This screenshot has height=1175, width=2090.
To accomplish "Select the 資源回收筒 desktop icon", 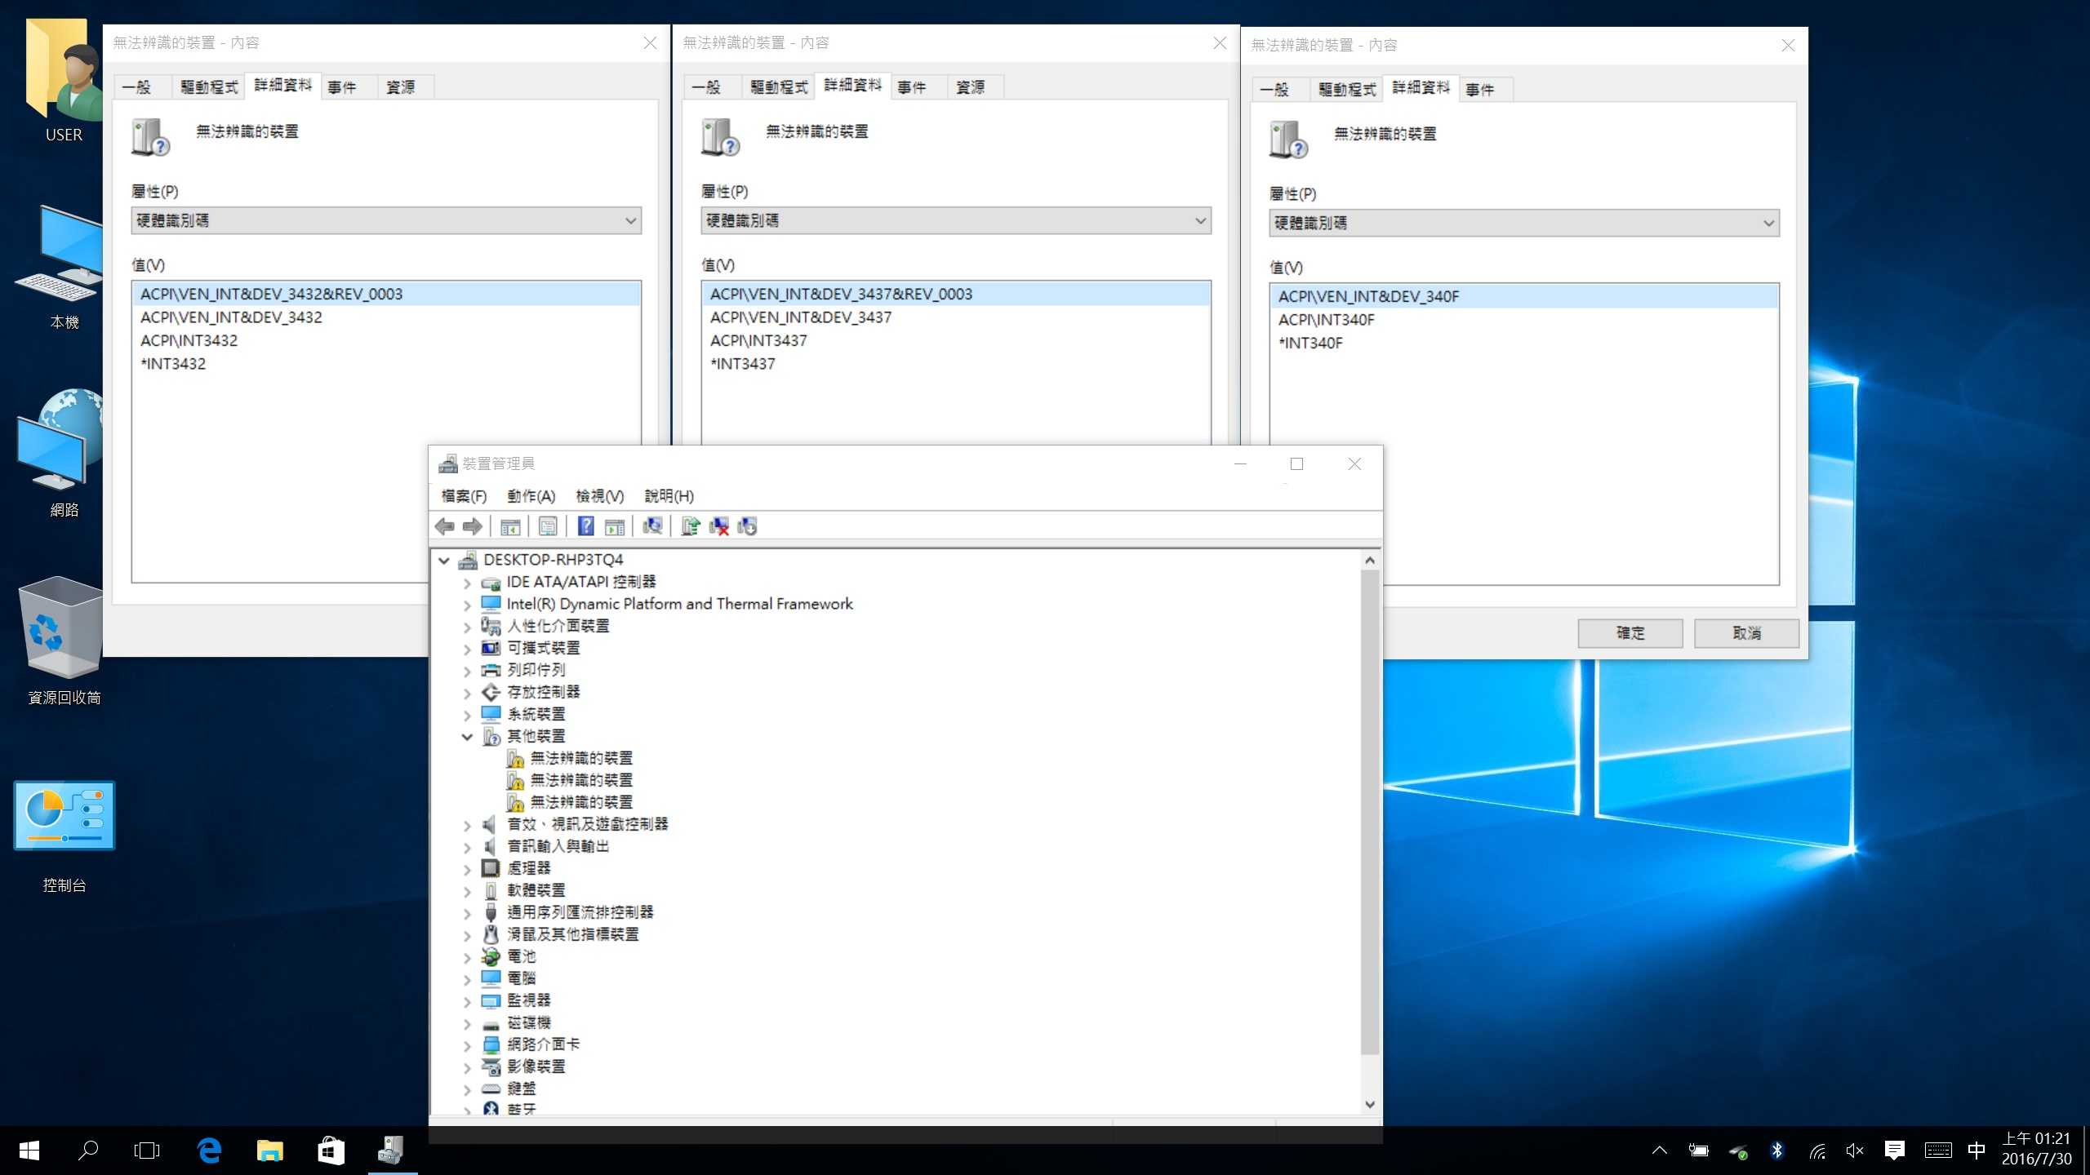I will (64, 641).
